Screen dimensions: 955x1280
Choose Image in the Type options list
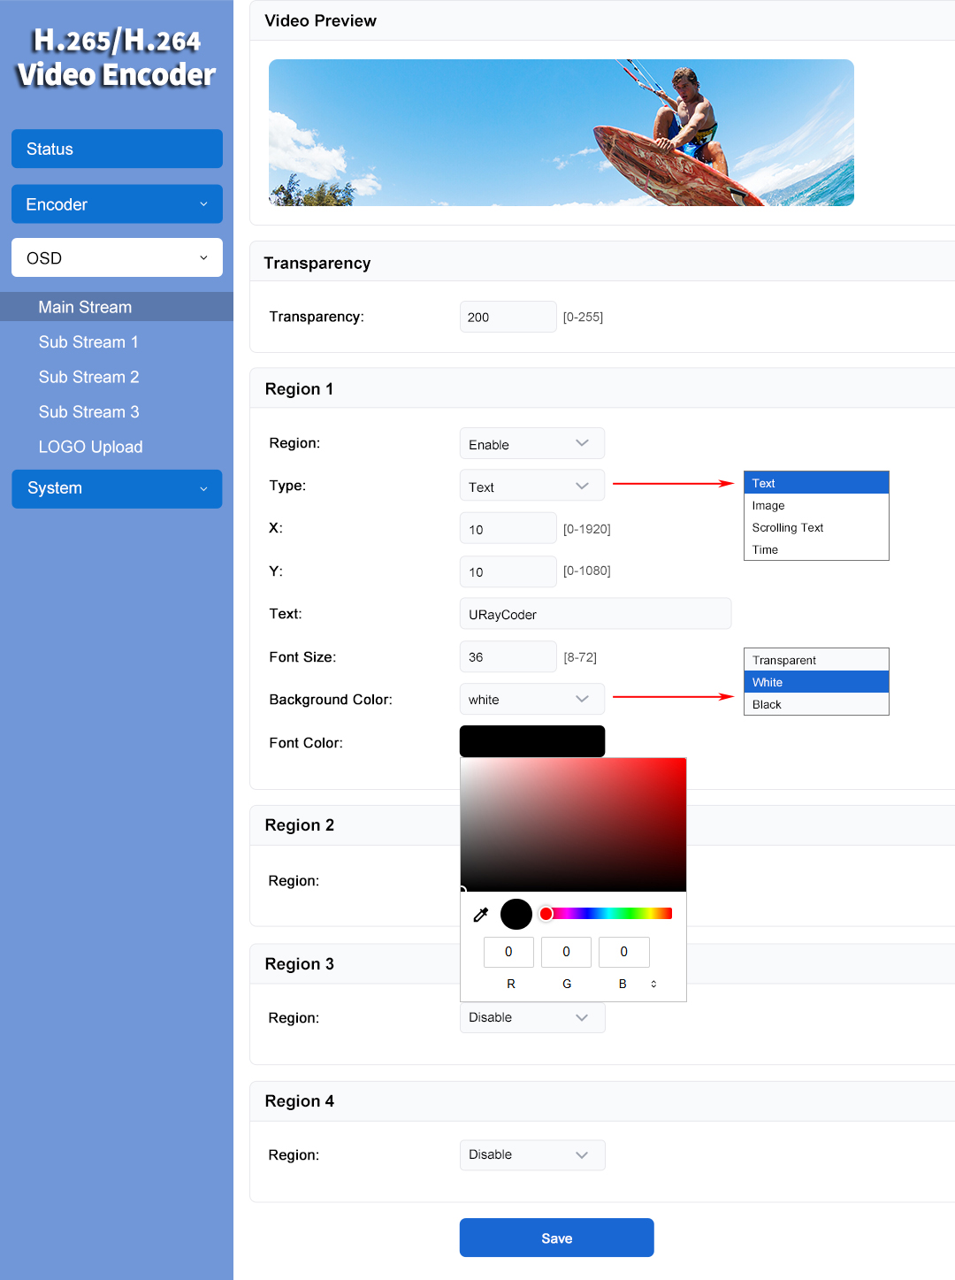pos(816,505)
